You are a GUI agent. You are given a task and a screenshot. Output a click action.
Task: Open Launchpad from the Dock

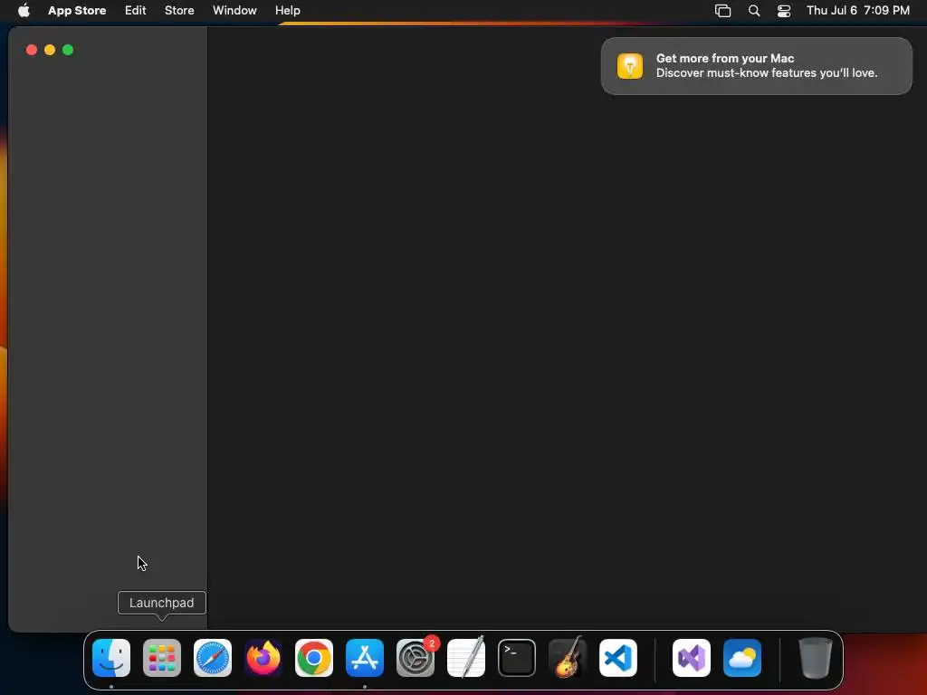(162, 658)
